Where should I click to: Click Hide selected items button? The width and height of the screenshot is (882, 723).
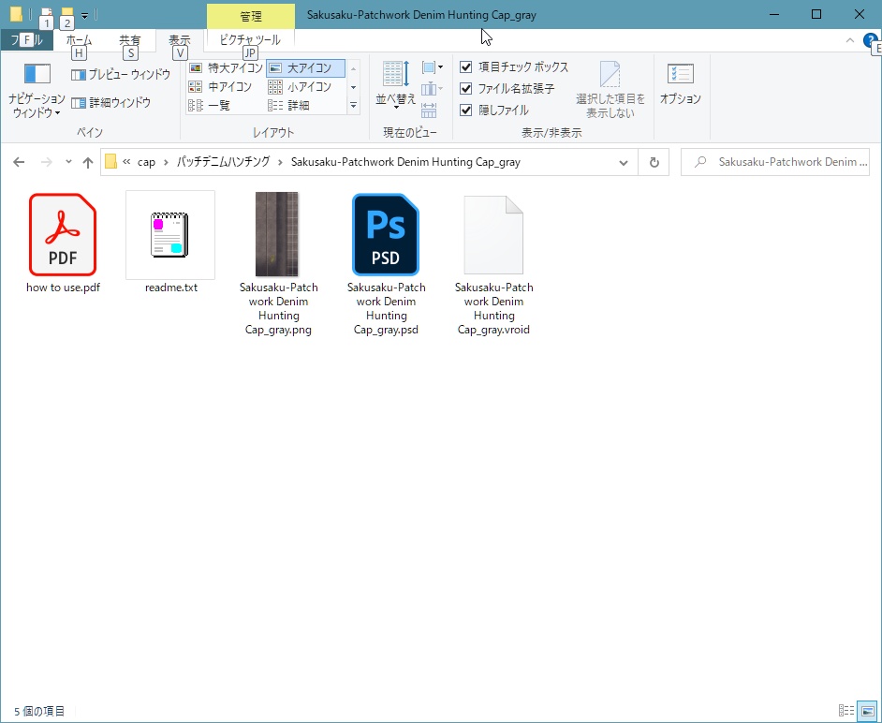point(610,90)
